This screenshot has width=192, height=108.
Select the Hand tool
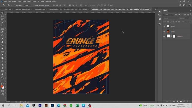tap(2, 74)
